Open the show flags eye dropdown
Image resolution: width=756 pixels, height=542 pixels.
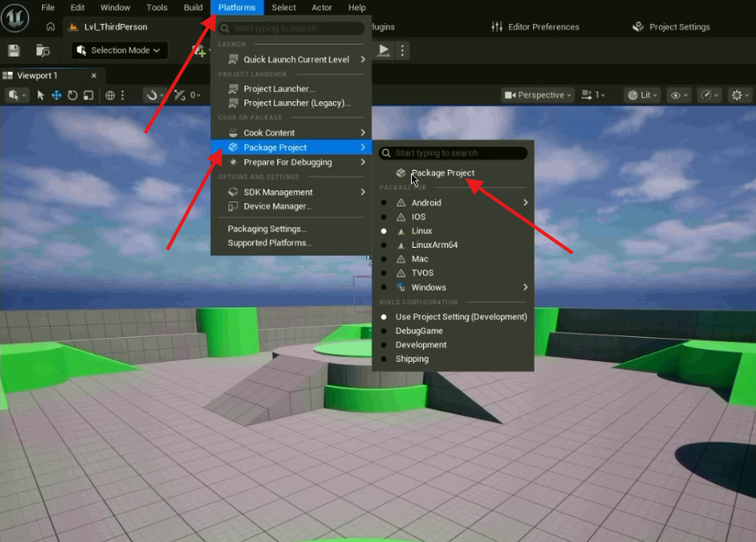click(x=679, y=95)
